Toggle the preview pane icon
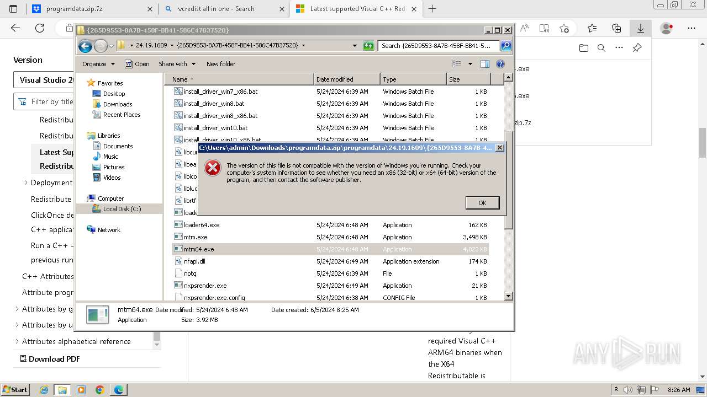Viewport: 707px width, 397px height. 484,64
